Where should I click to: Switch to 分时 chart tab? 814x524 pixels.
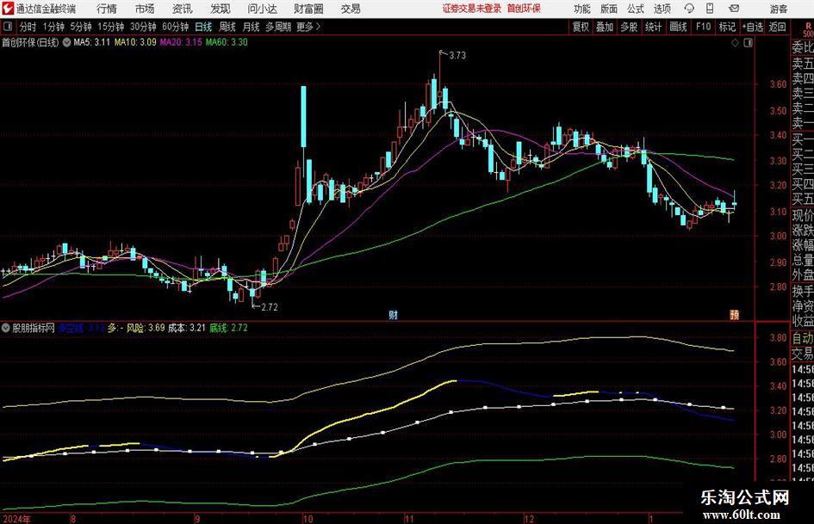coord(28,27)
